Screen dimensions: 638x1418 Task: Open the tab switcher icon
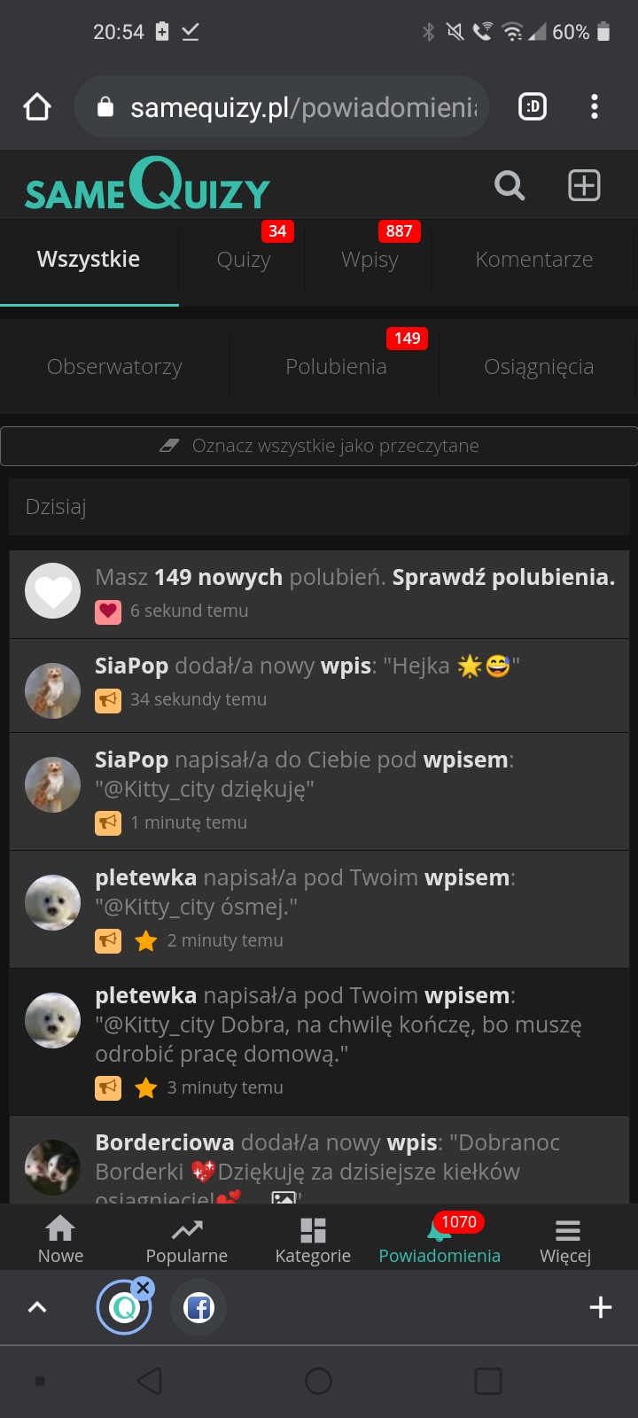[x=533, y=107]
